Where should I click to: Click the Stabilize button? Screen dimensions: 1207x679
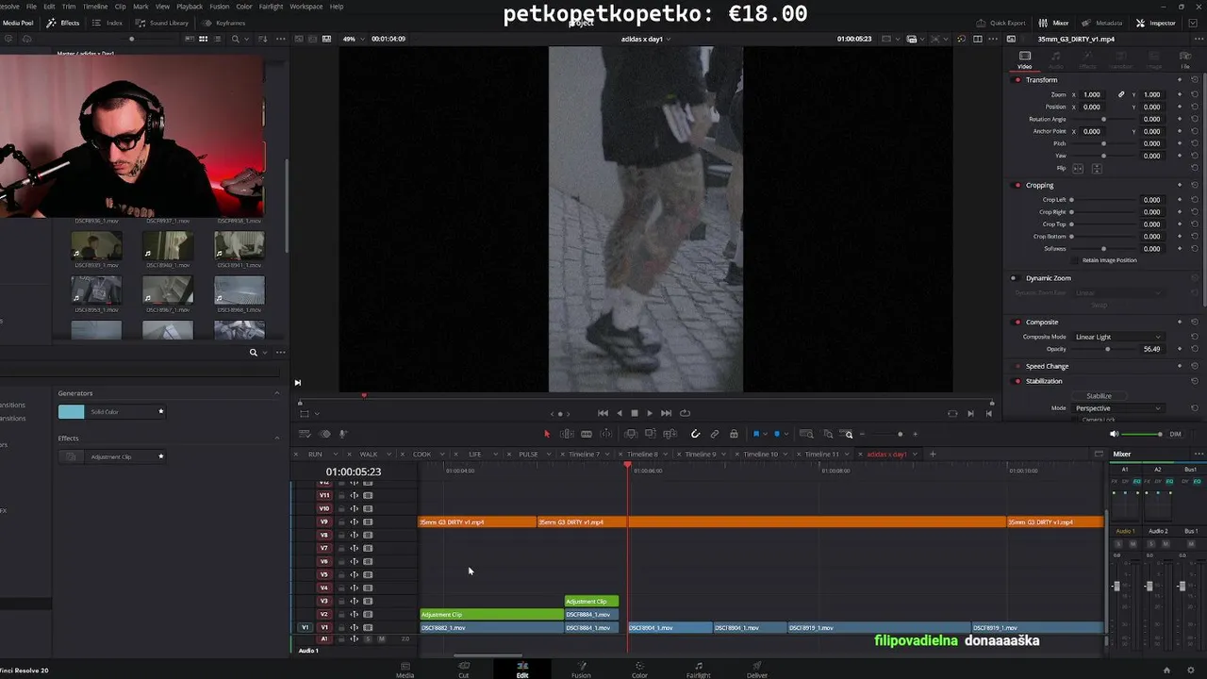(x=1099, y=396)
